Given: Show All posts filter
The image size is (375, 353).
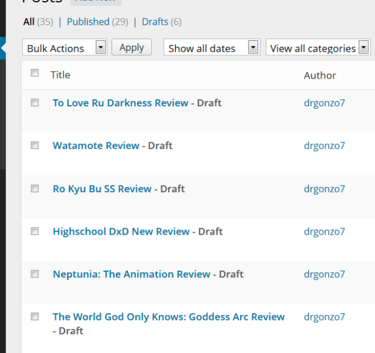Looking at the screenshot, I should pos(29,22).
